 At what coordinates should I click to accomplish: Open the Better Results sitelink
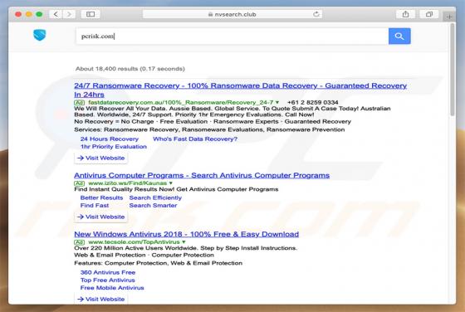101,198
